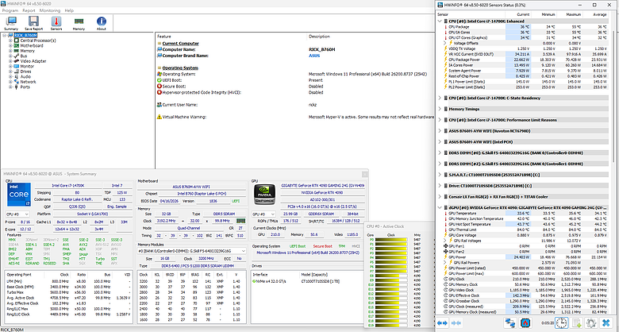Expand the Drives tree node
The image size is (619, 332).
[10, 71]
